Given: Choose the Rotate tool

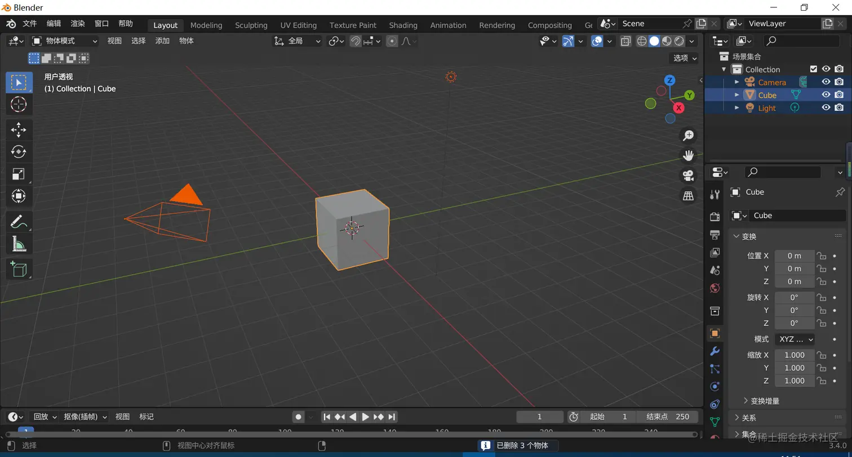Looking at the screenshot, I should click(19, 152).
